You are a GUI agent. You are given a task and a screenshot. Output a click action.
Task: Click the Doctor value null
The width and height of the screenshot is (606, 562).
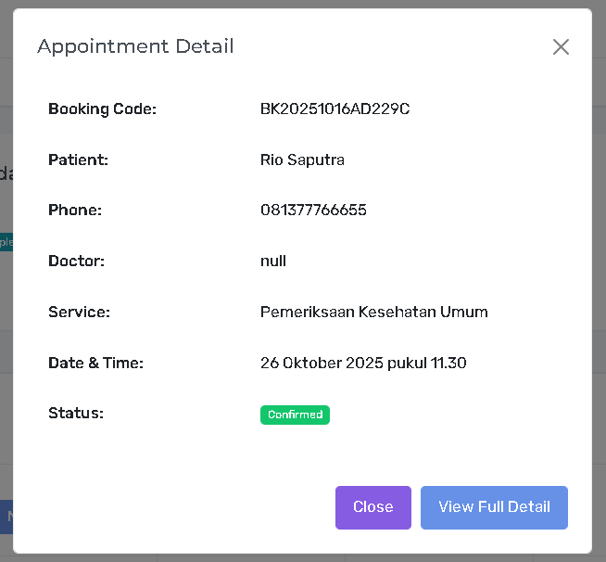[x=273, y=261]
